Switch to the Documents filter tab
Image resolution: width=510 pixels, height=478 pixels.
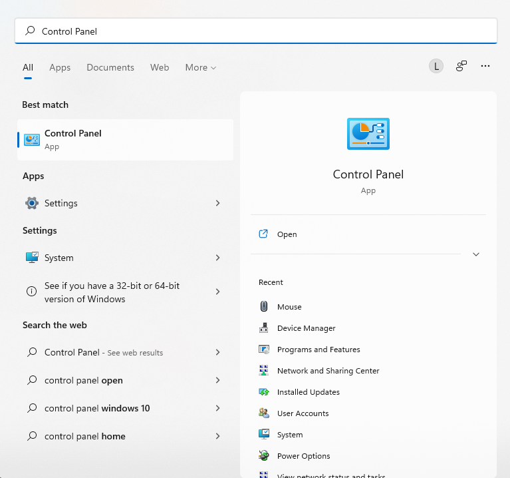click(110, 67)
